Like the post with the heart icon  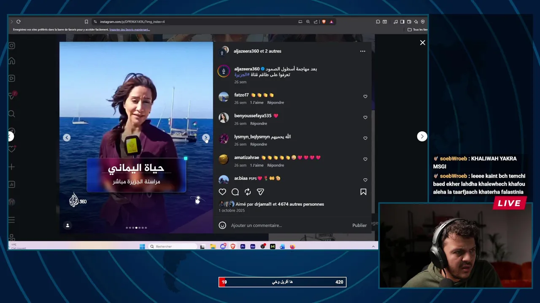pos(222,192)
